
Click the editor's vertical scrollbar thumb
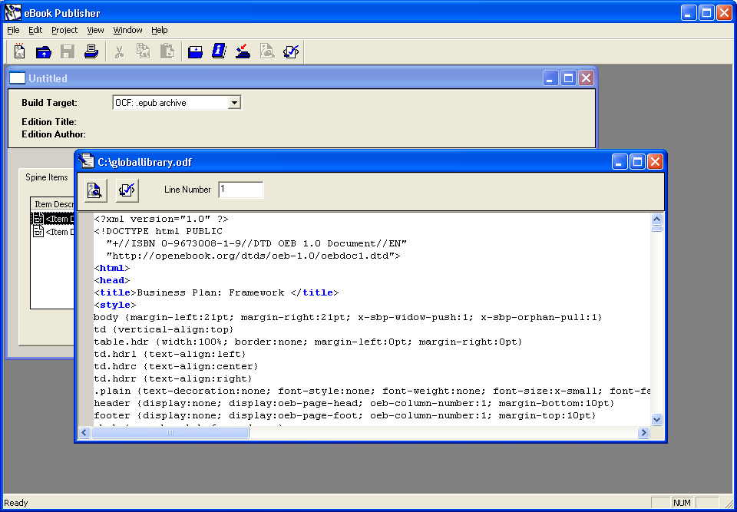656,229
